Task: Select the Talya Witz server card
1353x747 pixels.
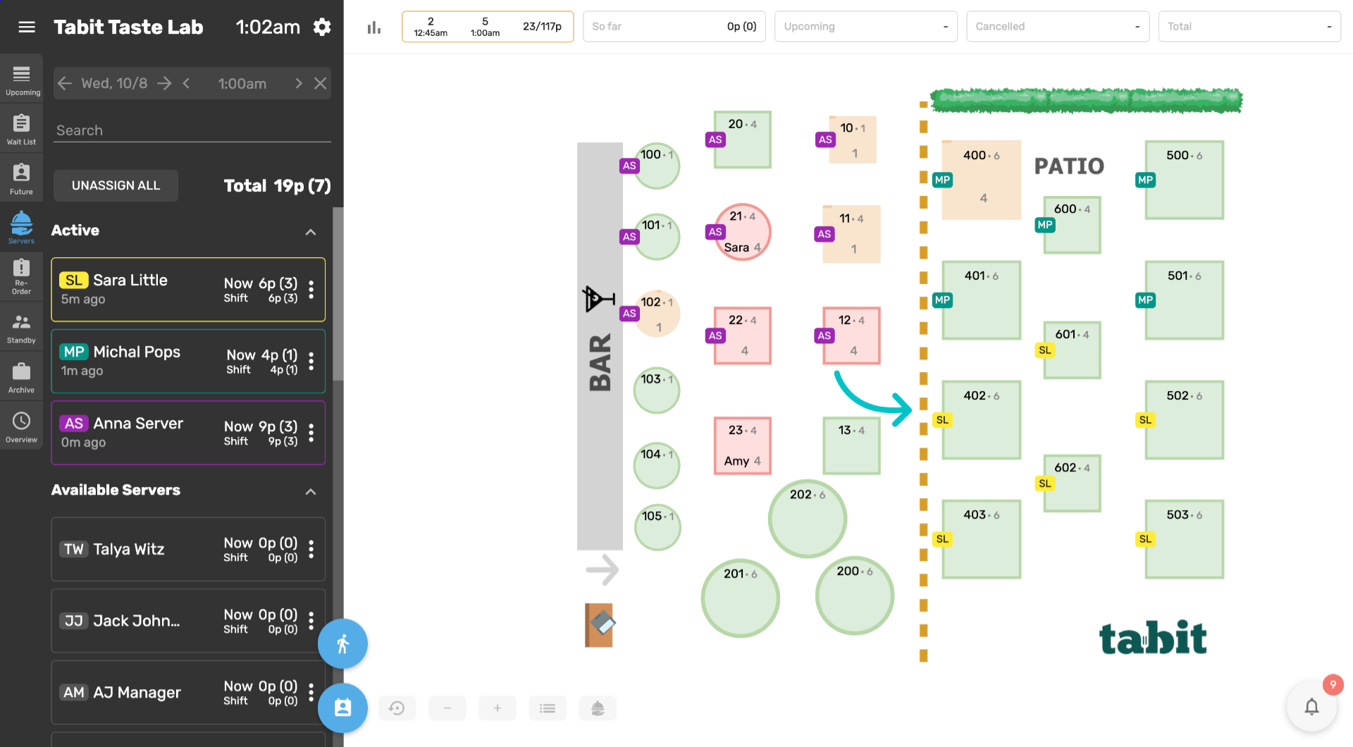Action: [188, 549]
